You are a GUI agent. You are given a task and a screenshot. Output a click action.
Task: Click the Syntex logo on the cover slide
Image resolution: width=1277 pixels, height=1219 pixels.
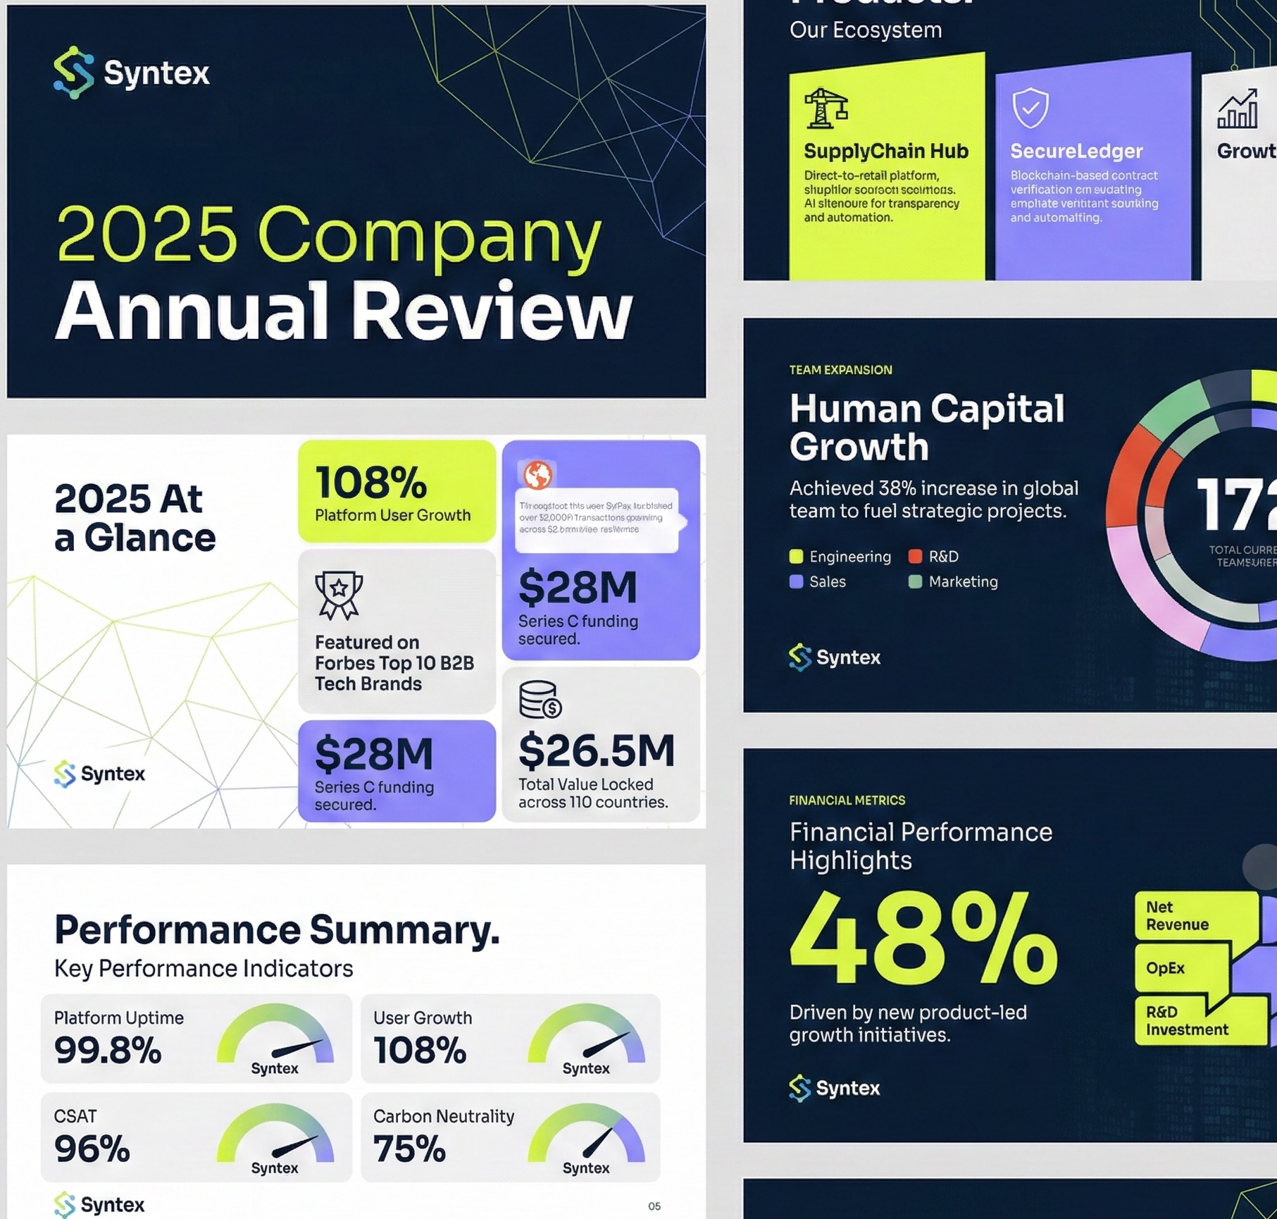131,73
